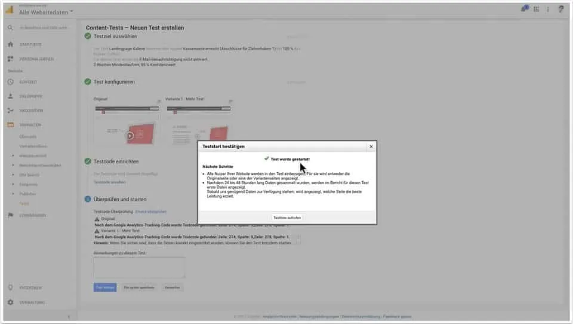Image resolution: width=573 pixels, height=324 pixels.
Task: Open the three-dot more options menu
Action: tap(547, 9)
